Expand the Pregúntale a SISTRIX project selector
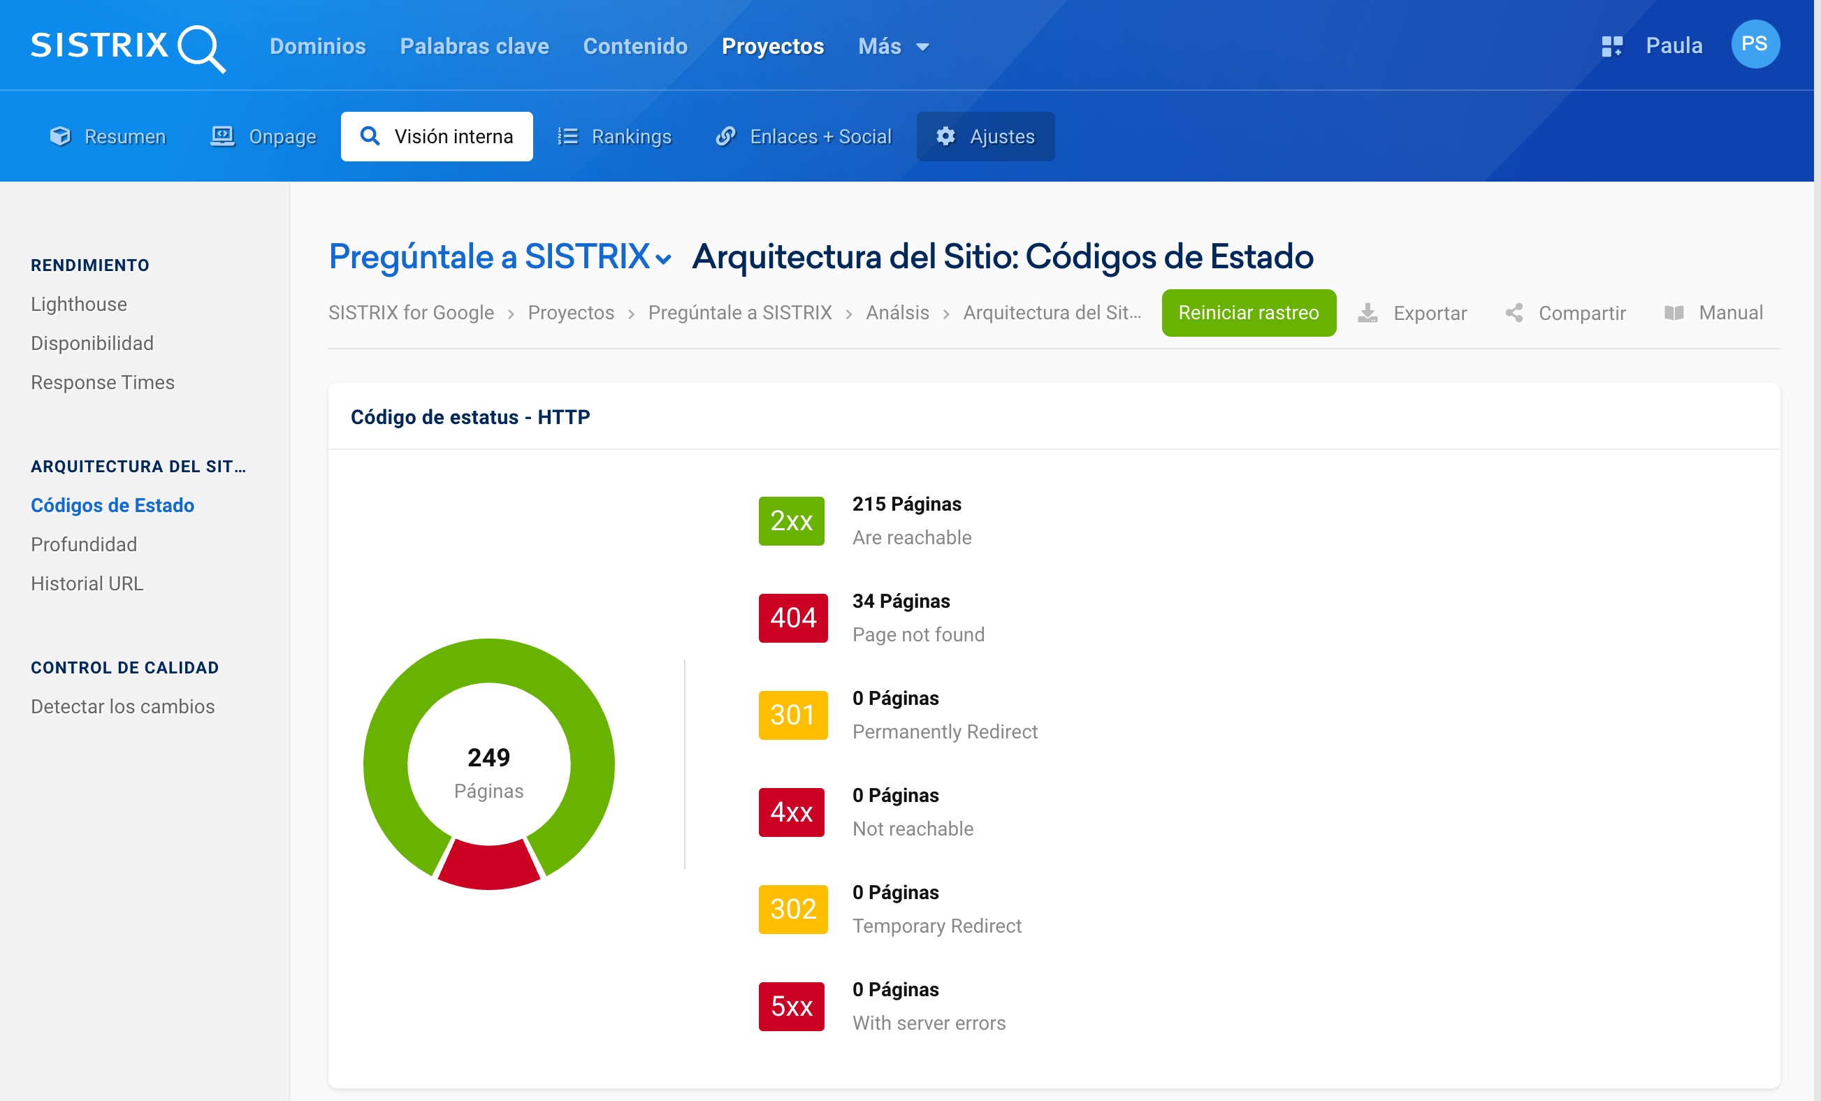1821x1101 pixels. (x=500, y=257)
